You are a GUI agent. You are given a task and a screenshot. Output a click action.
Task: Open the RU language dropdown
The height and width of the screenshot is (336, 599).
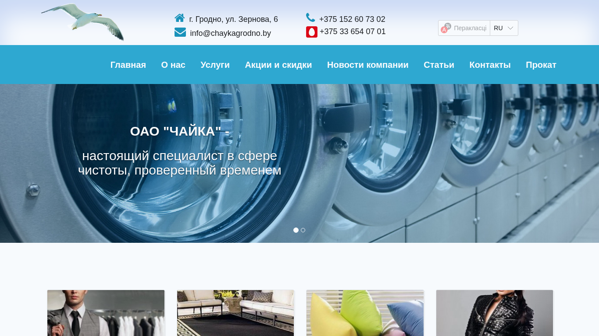(x=504, y=28)
